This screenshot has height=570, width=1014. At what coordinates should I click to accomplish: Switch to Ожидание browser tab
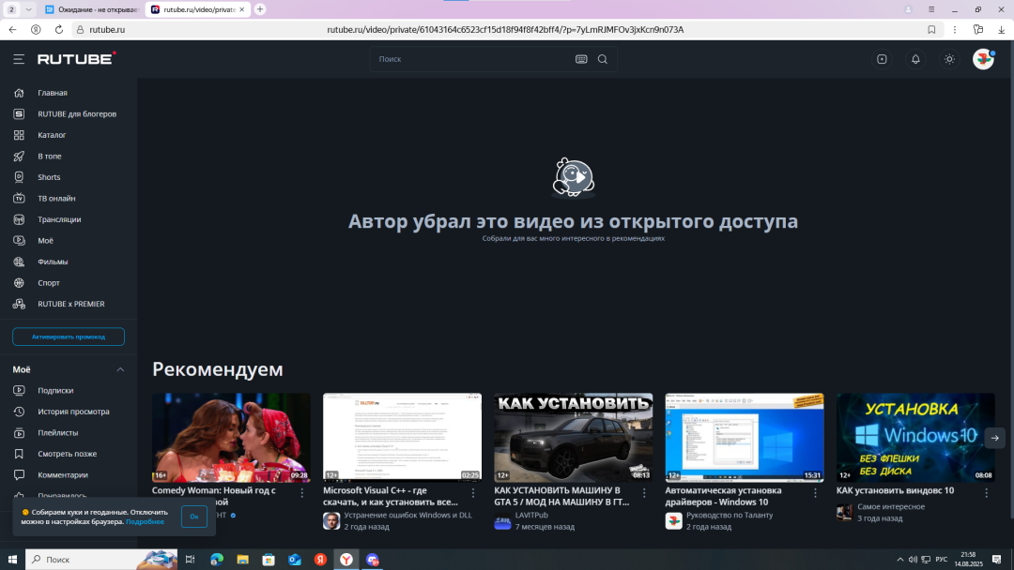[92, 9]
